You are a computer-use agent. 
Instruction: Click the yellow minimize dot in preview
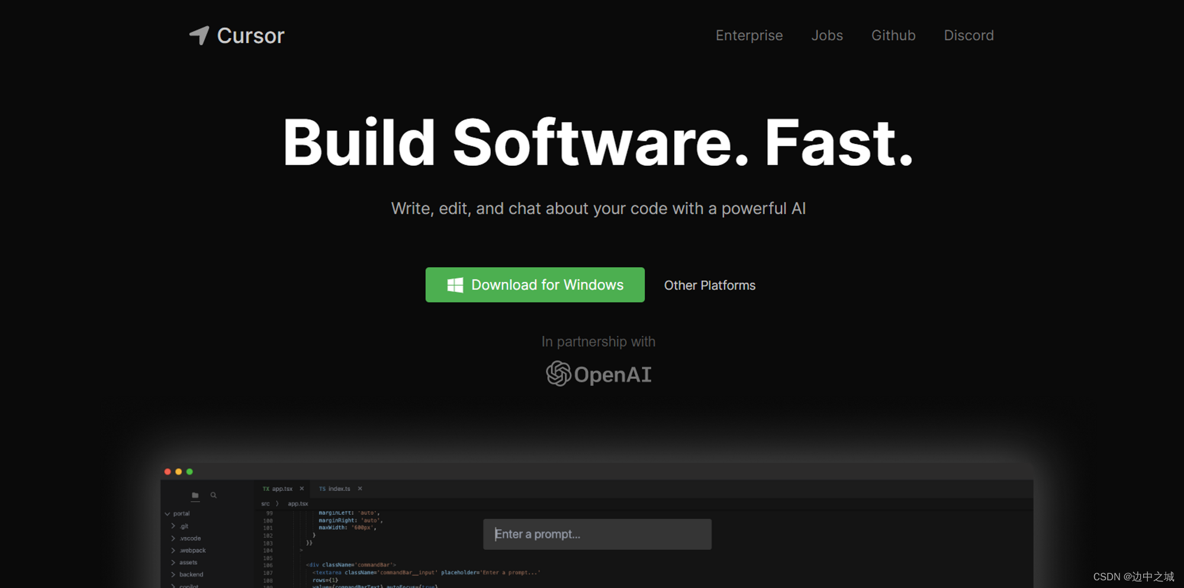click(178, 472)
